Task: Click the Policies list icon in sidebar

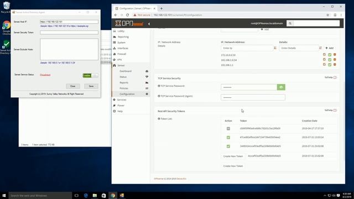Action: (147, 88)
